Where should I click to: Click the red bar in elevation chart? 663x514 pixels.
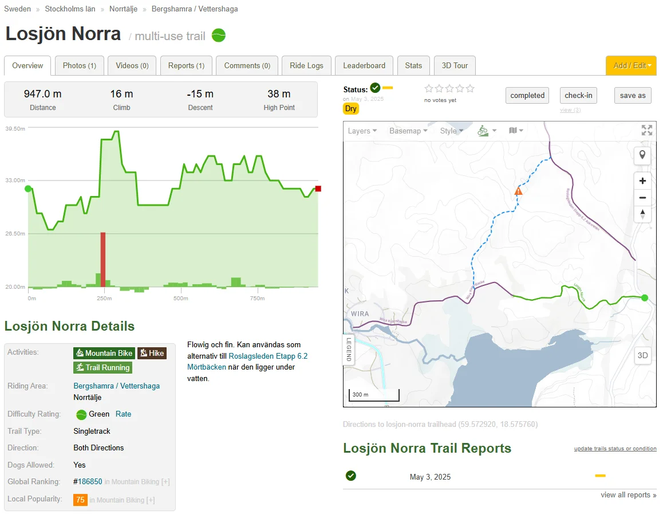pos(103,259)
